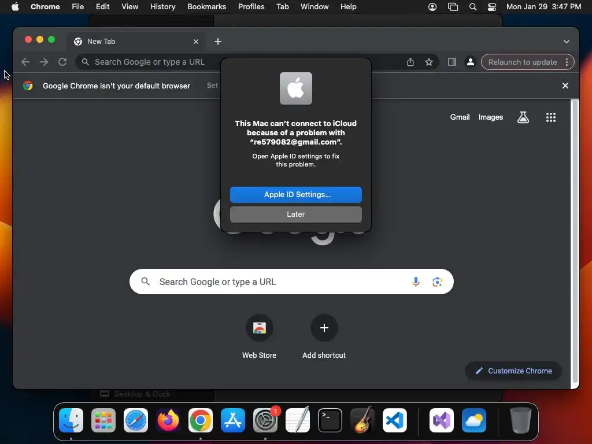Screen dimensions: 592x444
Task: Open Google Lens image search icon
Action: pos(437,282)
